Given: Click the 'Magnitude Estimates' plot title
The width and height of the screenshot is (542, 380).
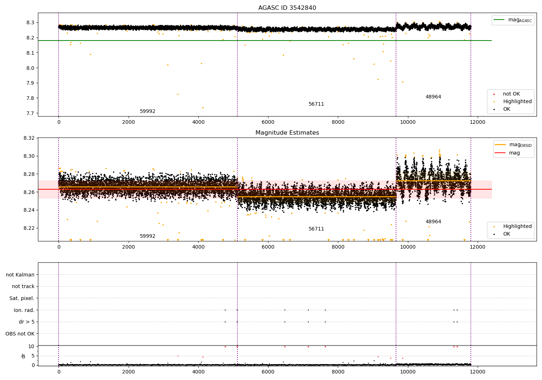Looking at the screenshot, I should pos(287,133).
